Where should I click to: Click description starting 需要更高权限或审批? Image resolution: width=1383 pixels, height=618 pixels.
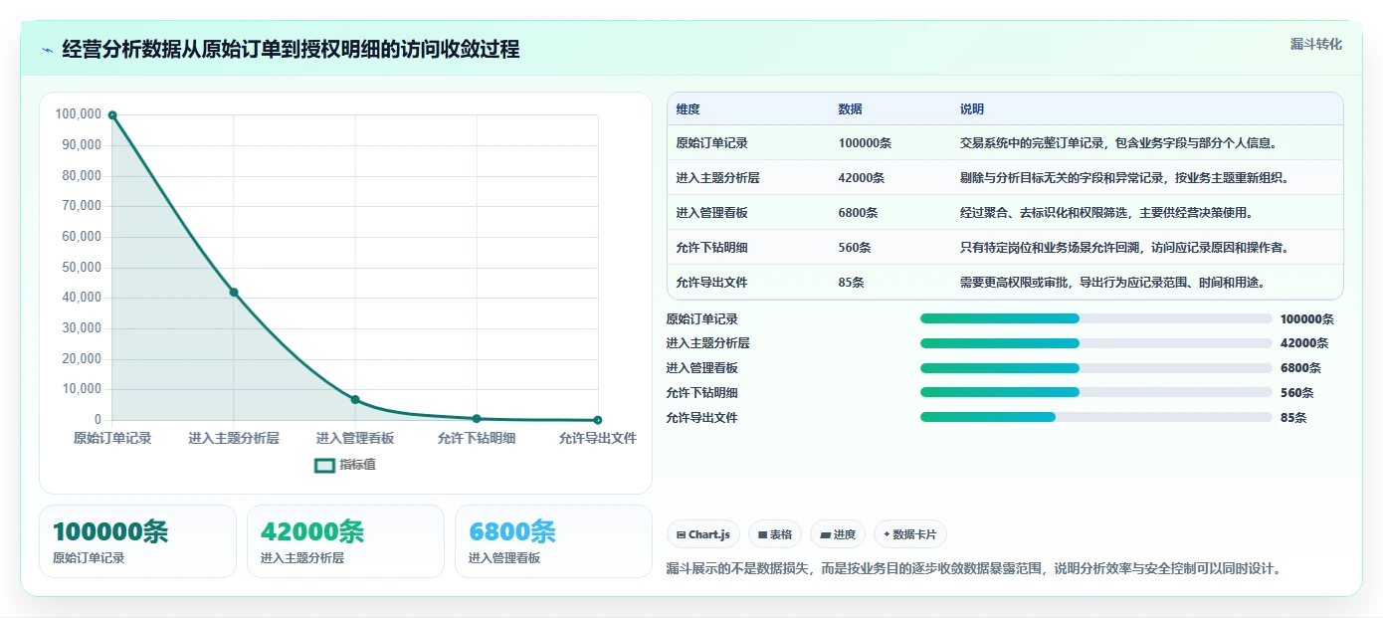pos(1112,283)
